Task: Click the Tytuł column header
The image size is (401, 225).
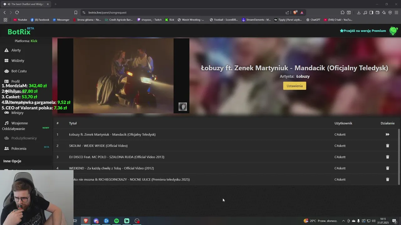Action: click(73, 123)
